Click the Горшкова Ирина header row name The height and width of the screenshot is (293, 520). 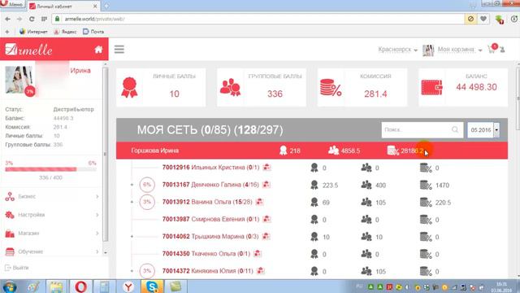click(155, 151)
